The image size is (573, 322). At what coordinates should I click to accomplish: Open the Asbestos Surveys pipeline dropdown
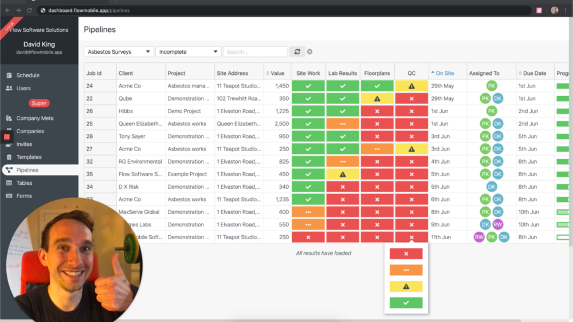pyautogui.click(x=118, y=51)
